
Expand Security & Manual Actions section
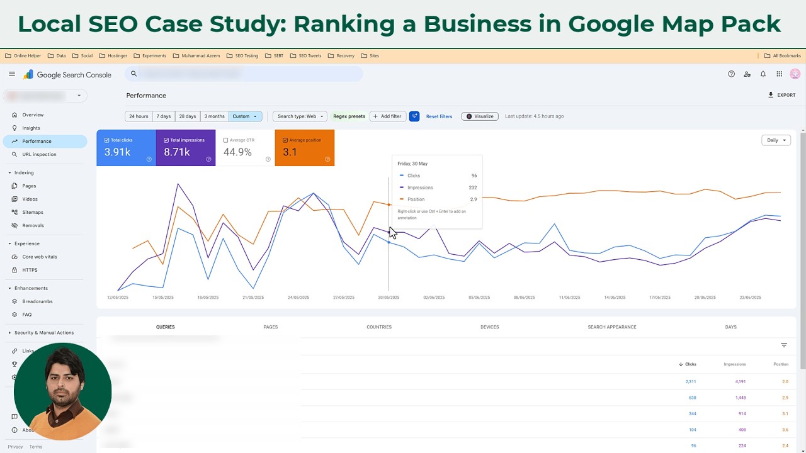pos(9,333)
